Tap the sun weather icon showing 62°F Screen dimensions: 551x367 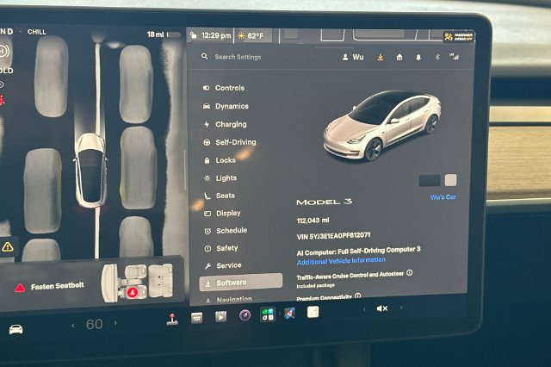click(241, 36)
